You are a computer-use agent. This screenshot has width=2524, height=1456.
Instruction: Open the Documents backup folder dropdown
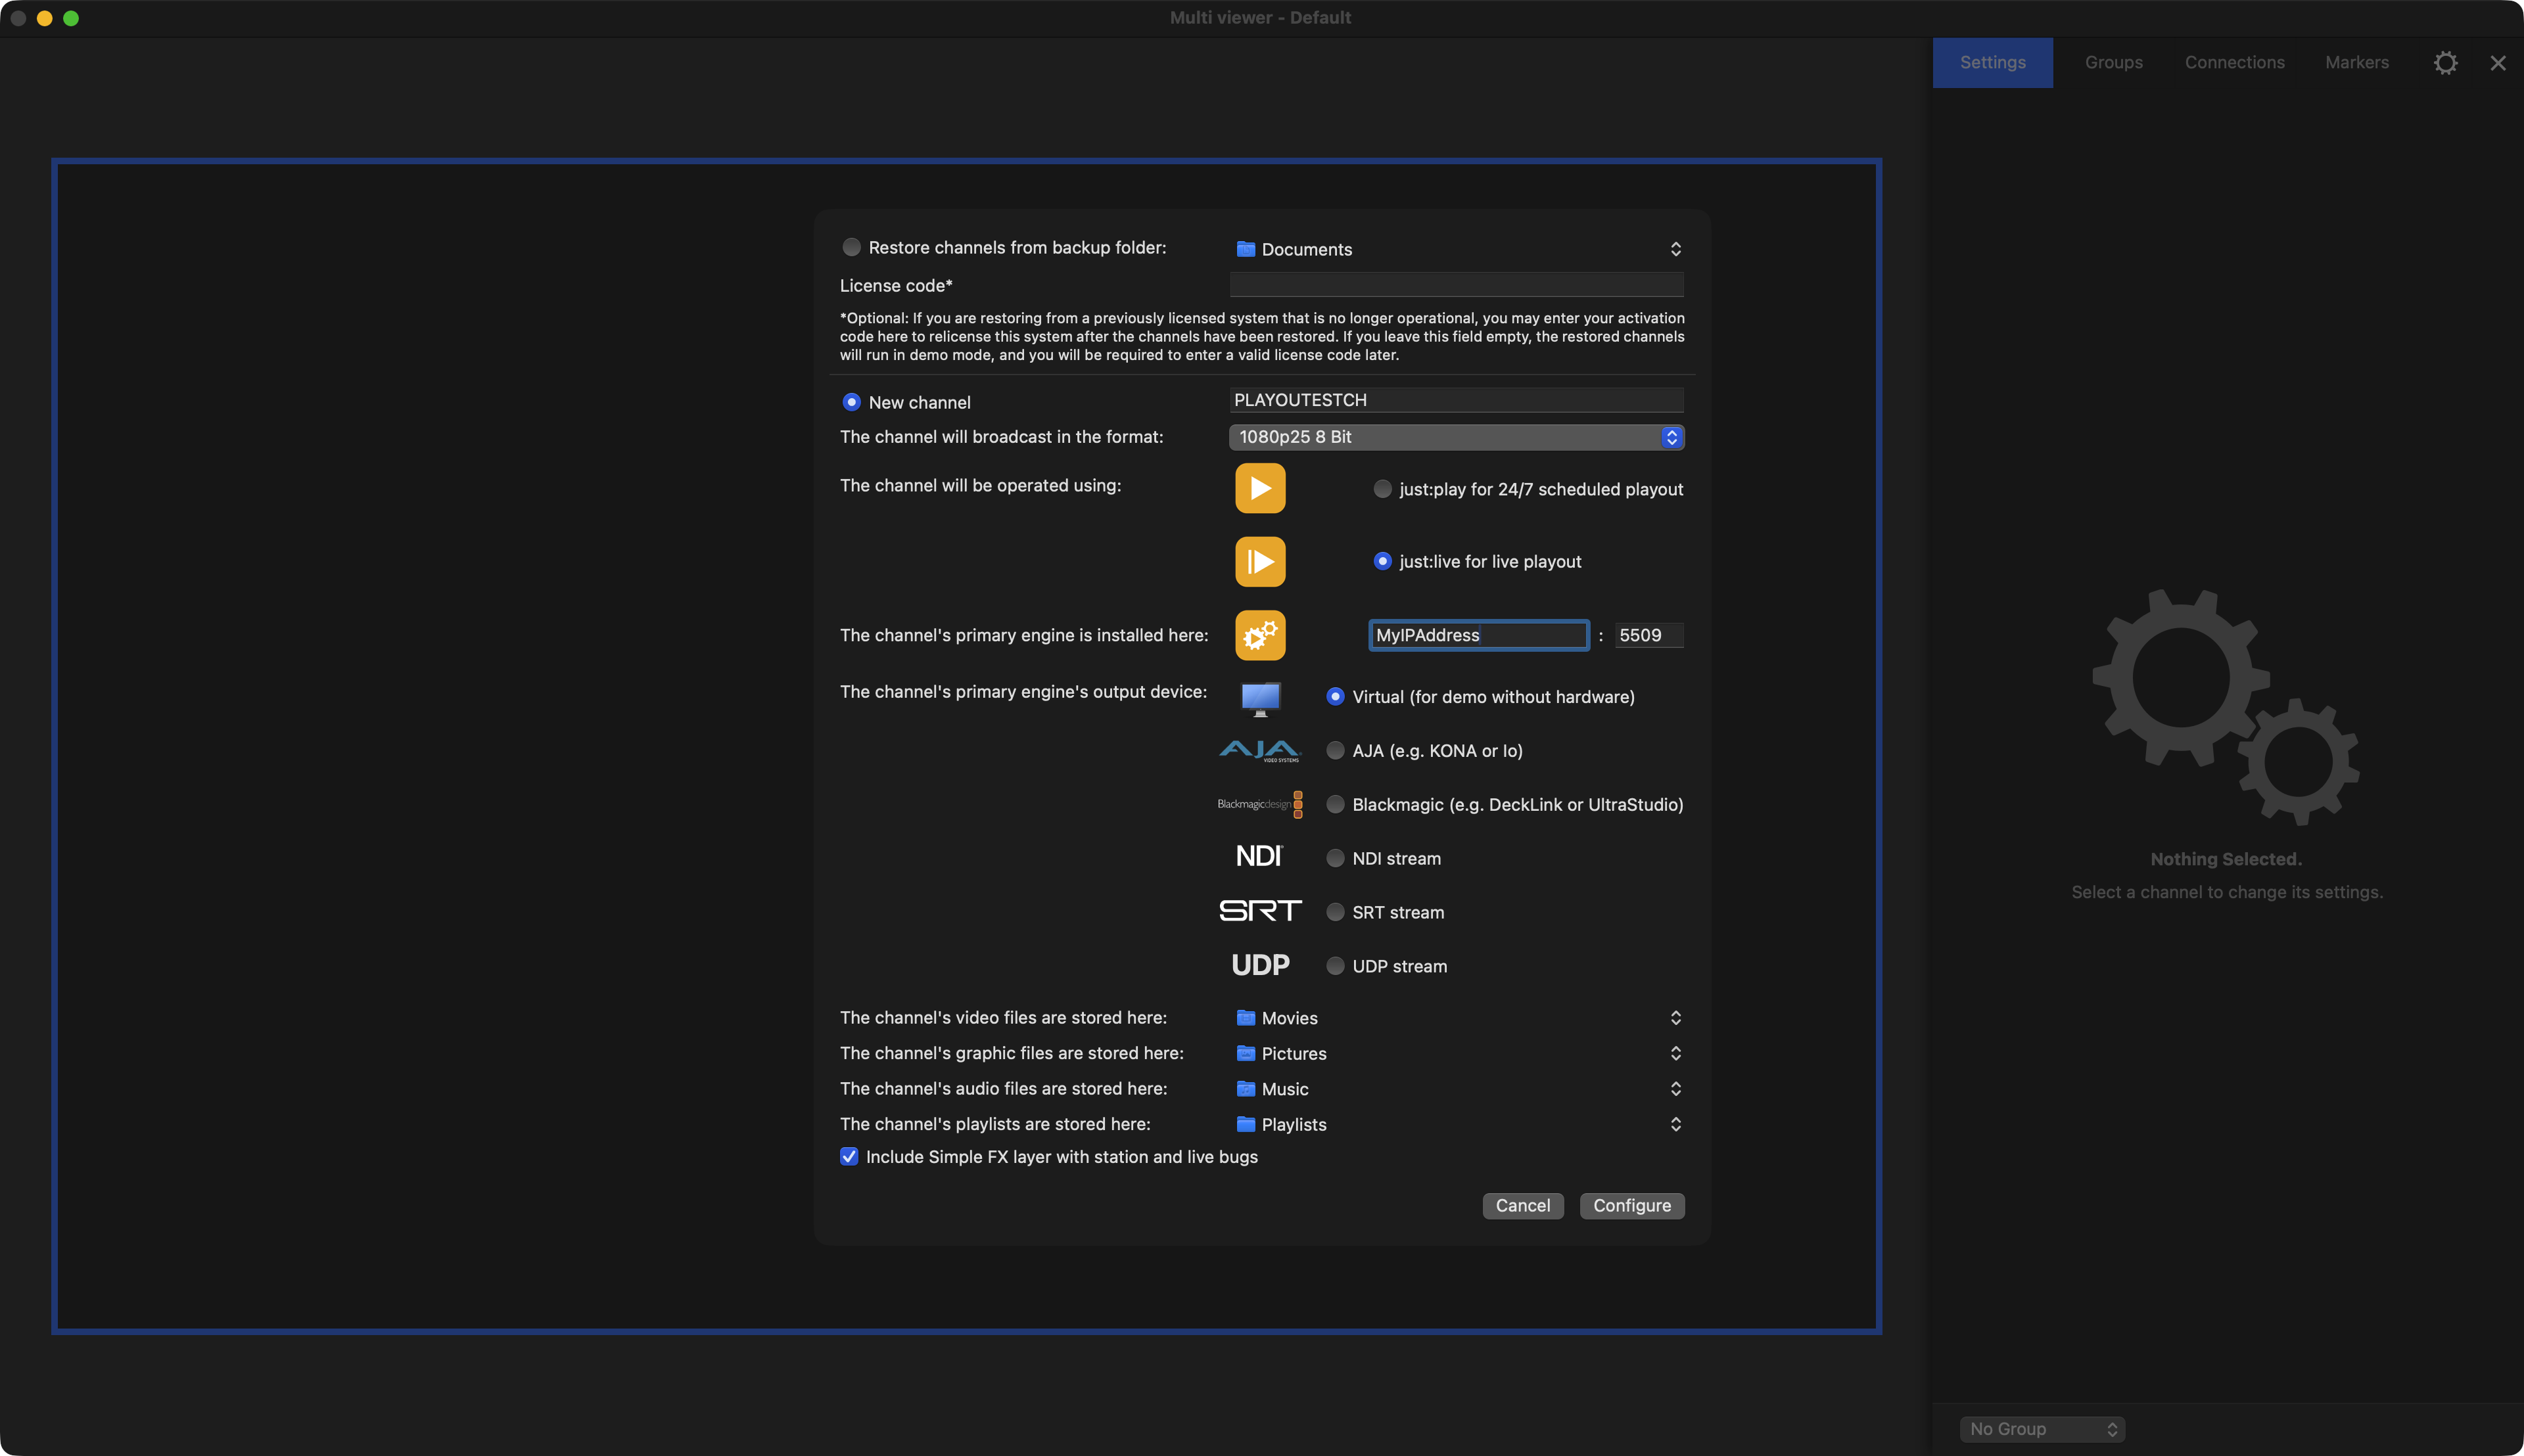1457,249
